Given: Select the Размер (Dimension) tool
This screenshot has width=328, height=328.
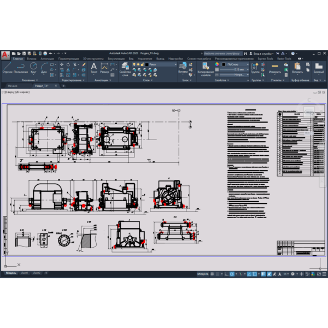Looking at the screenshot, I should click(x=104, y=68).
